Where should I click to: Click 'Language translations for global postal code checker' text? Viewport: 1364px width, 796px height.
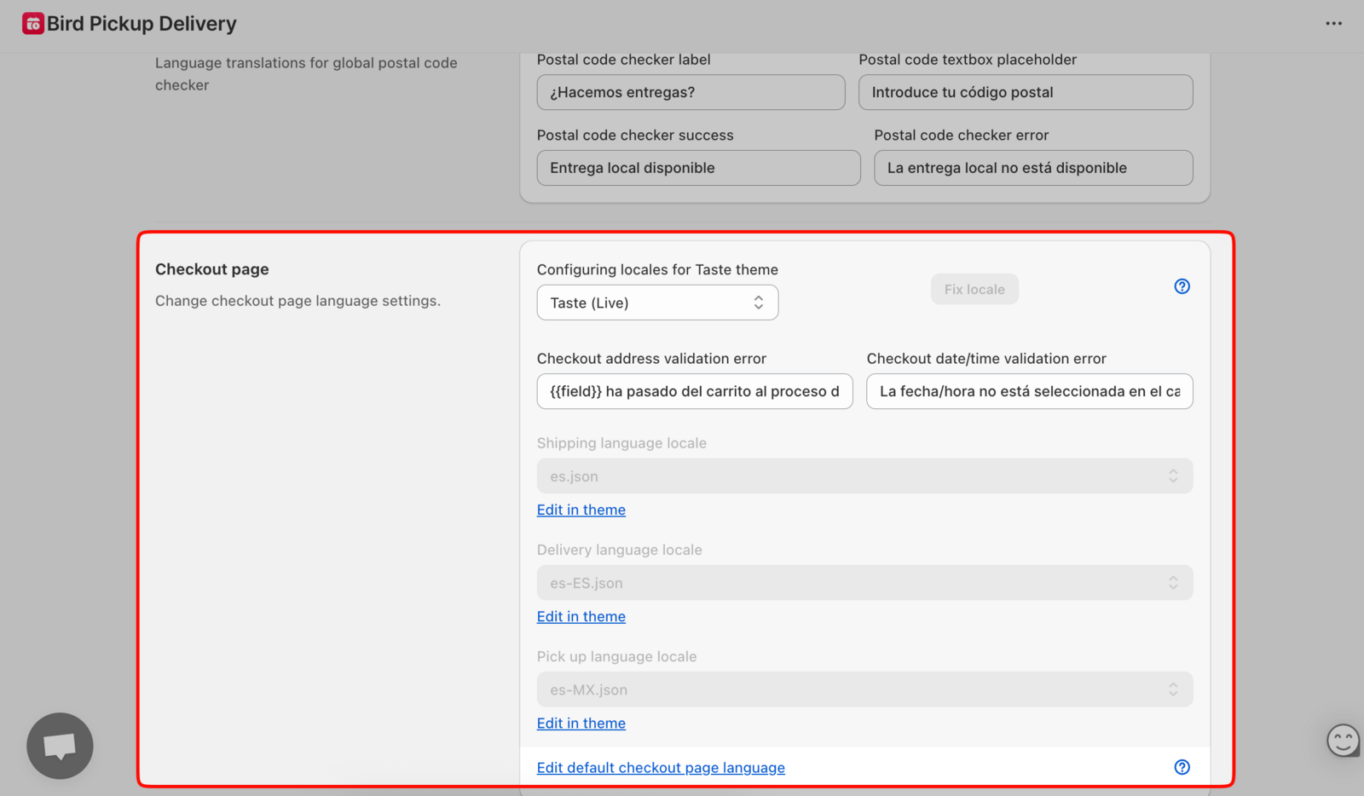(x=306, y=74)
